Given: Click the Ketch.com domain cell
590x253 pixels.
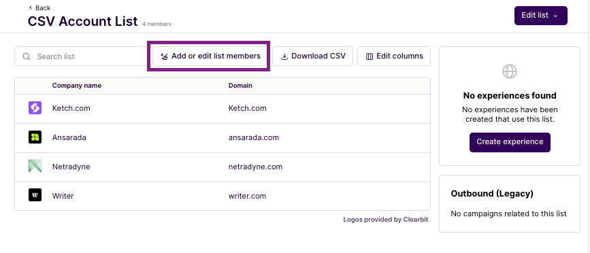Looking at the screenshot, I should click(247, 108).
